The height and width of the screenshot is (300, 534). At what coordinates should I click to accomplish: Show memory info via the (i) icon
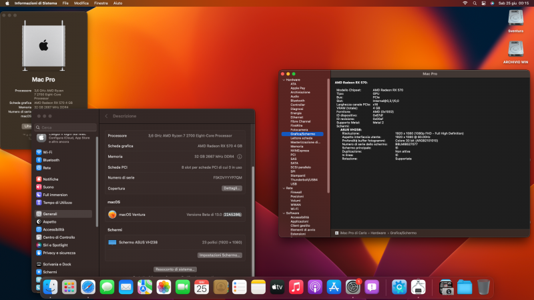point(240,157)
